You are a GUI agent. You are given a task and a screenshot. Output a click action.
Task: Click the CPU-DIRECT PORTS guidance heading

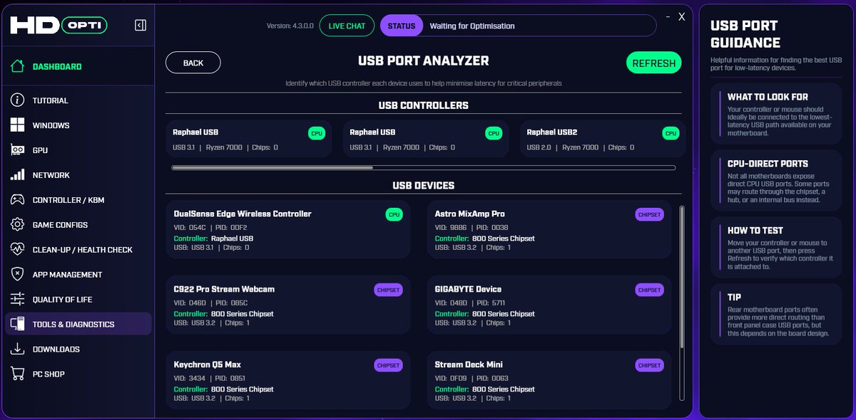768,164
